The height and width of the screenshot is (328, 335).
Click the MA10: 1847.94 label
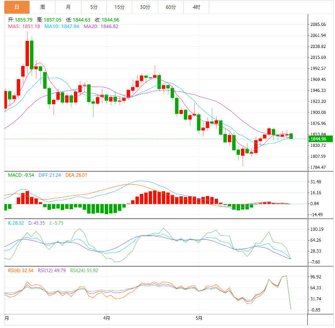(x=62, y=26)
